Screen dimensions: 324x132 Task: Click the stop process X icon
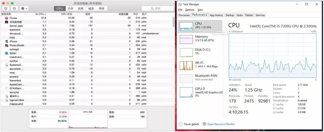point(6,8)
